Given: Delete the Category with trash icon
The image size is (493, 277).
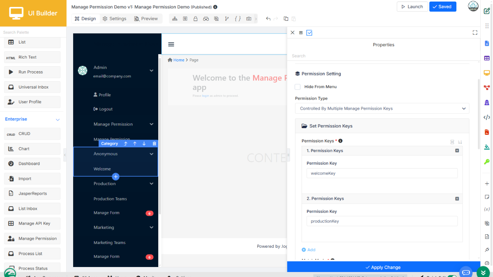Looking at the screenshot, I should pos(154,144).
